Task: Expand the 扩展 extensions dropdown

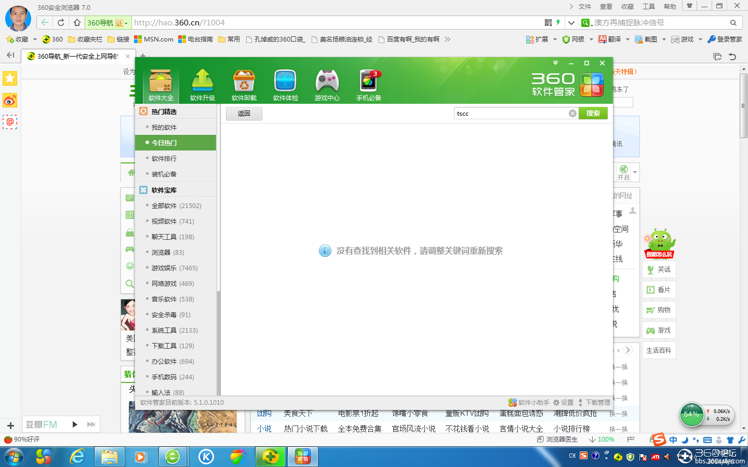Action: pyautogui.click(x=555, y=39)
